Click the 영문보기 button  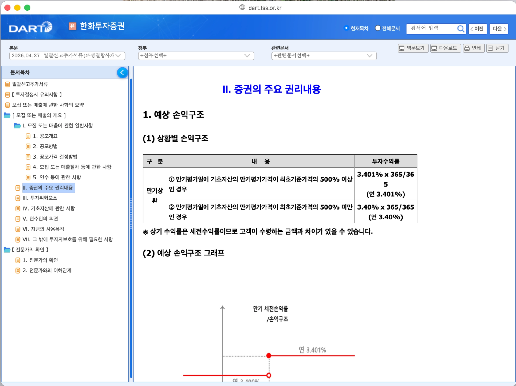pos(413,48)
